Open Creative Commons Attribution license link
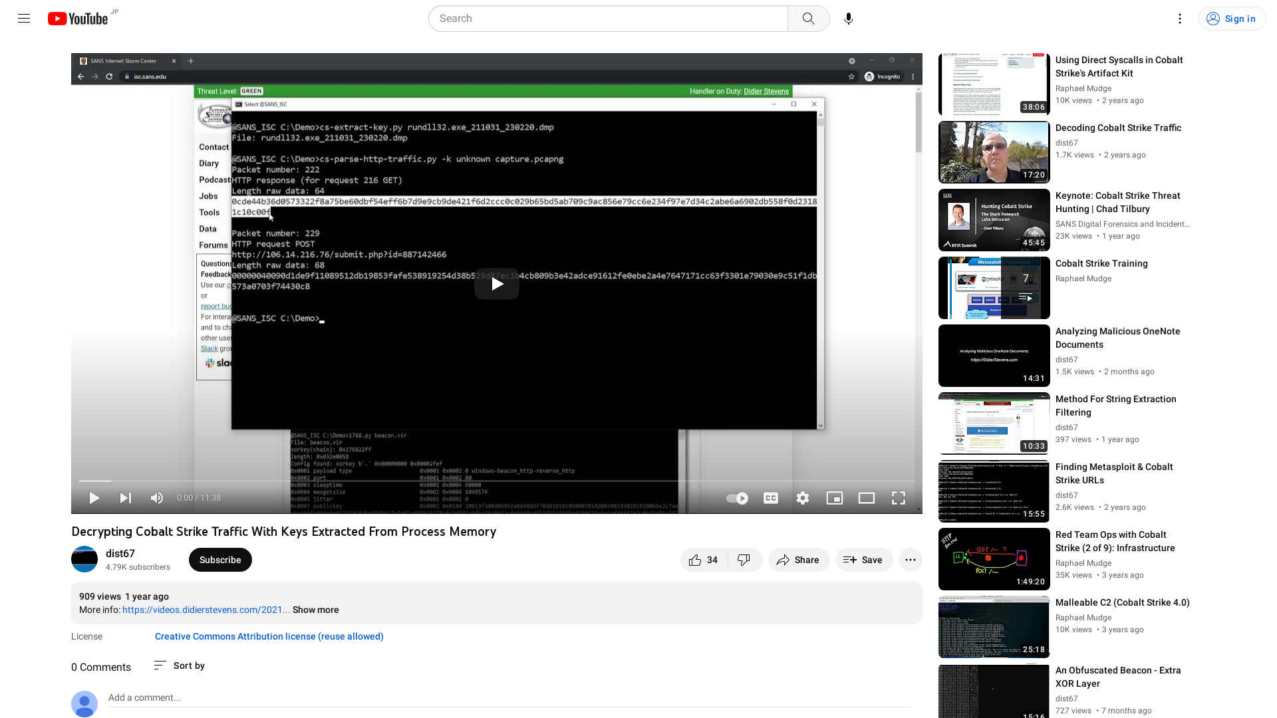This screenshot has height=718, width=1277. point(269,636)
